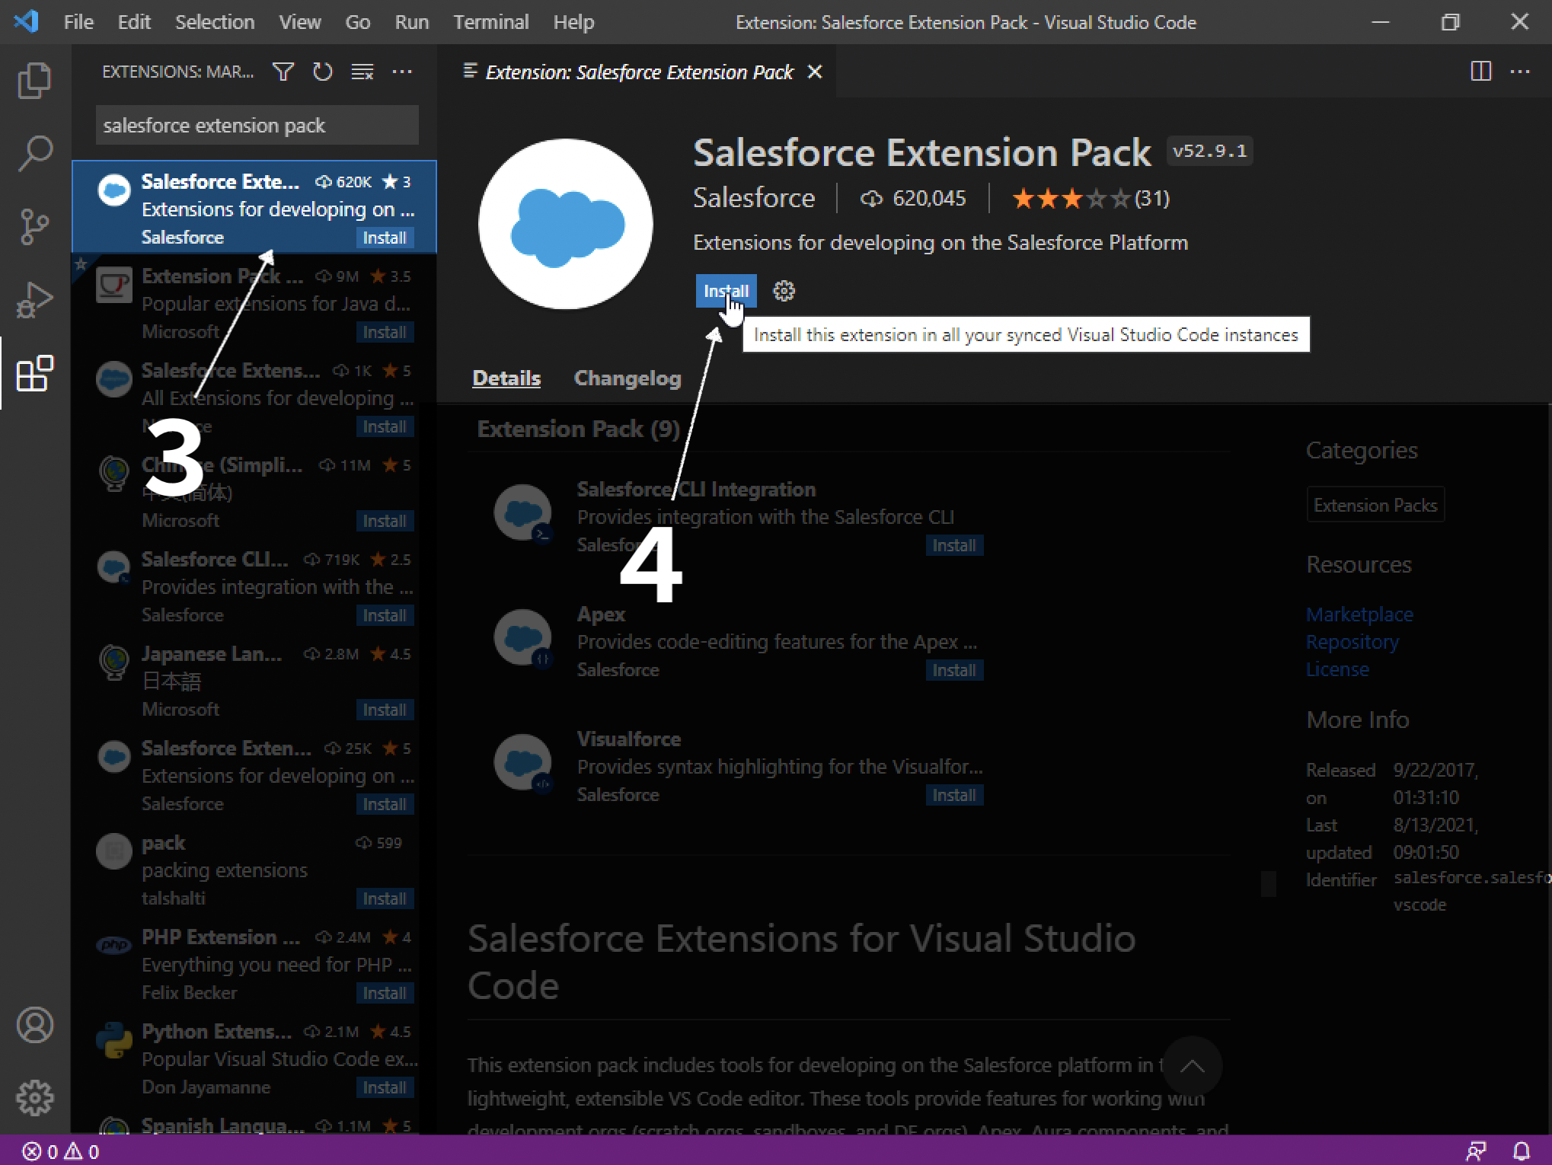Open Extensions views and more actions menu
This screenshot has width=1552, height=1165.
coord(402,72)
